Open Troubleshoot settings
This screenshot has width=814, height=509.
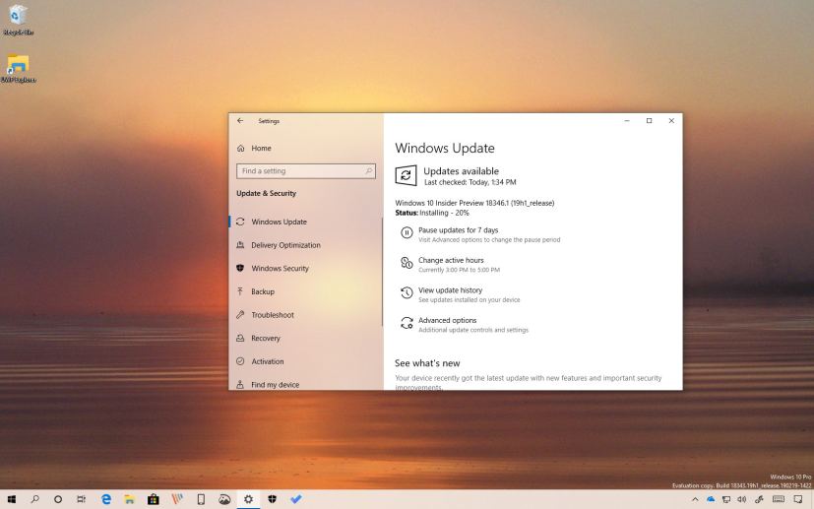tap(273, 315)
